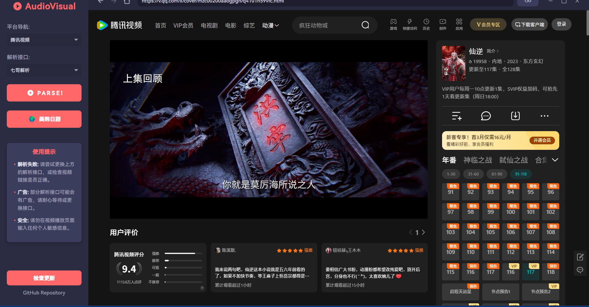Select episode range 61-90

click(497, 174)
